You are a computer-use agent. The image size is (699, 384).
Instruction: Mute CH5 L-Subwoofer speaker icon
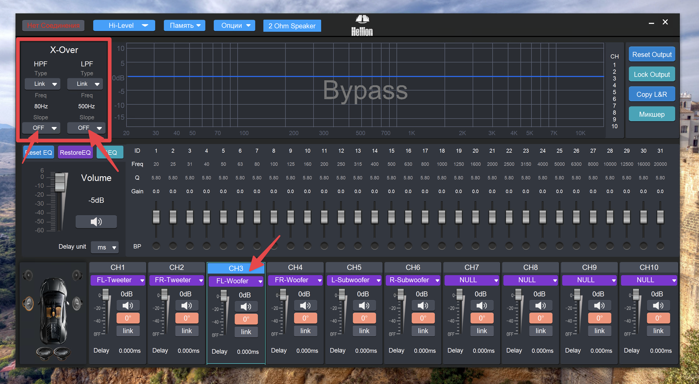point(364,306)
